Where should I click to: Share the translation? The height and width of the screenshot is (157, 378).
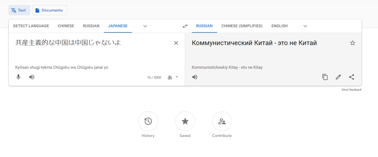tap(351, 77)
